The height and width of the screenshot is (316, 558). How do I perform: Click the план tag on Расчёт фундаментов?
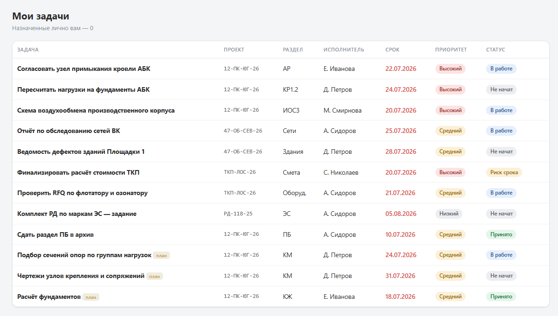click(91, 297)
